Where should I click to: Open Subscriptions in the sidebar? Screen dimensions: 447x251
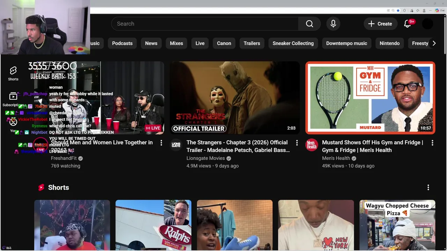click(x=13, y=100)
